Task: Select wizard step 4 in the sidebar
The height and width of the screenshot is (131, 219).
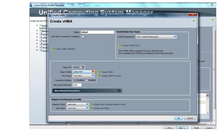Action: pyautogui.click(x=44, y=37)
